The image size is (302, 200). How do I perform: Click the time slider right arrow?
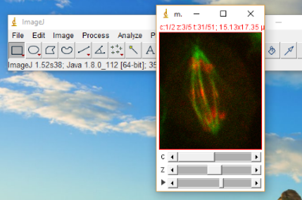[256, 183]
